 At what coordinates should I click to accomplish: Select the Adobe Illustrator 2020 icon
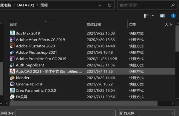point(12,46)
